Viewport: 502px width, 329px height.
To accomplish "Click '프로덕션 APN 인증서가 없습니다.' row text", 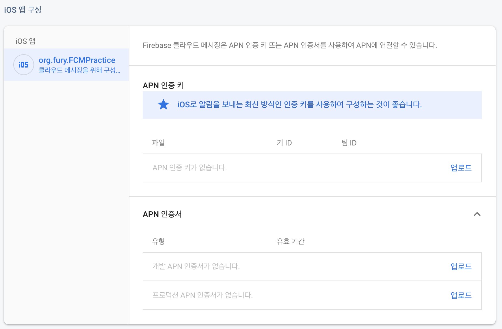I will pyautogui.click(x=202, y=295).
